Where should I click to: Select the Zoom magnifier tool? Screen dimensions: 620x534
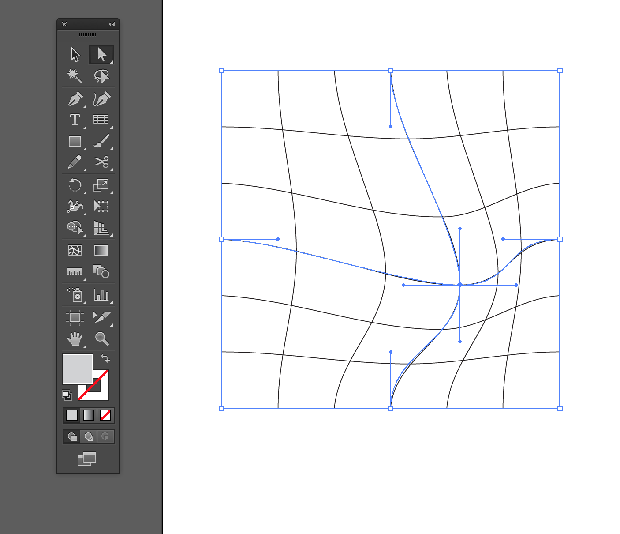pyautogui.click(x=101, y=338)
